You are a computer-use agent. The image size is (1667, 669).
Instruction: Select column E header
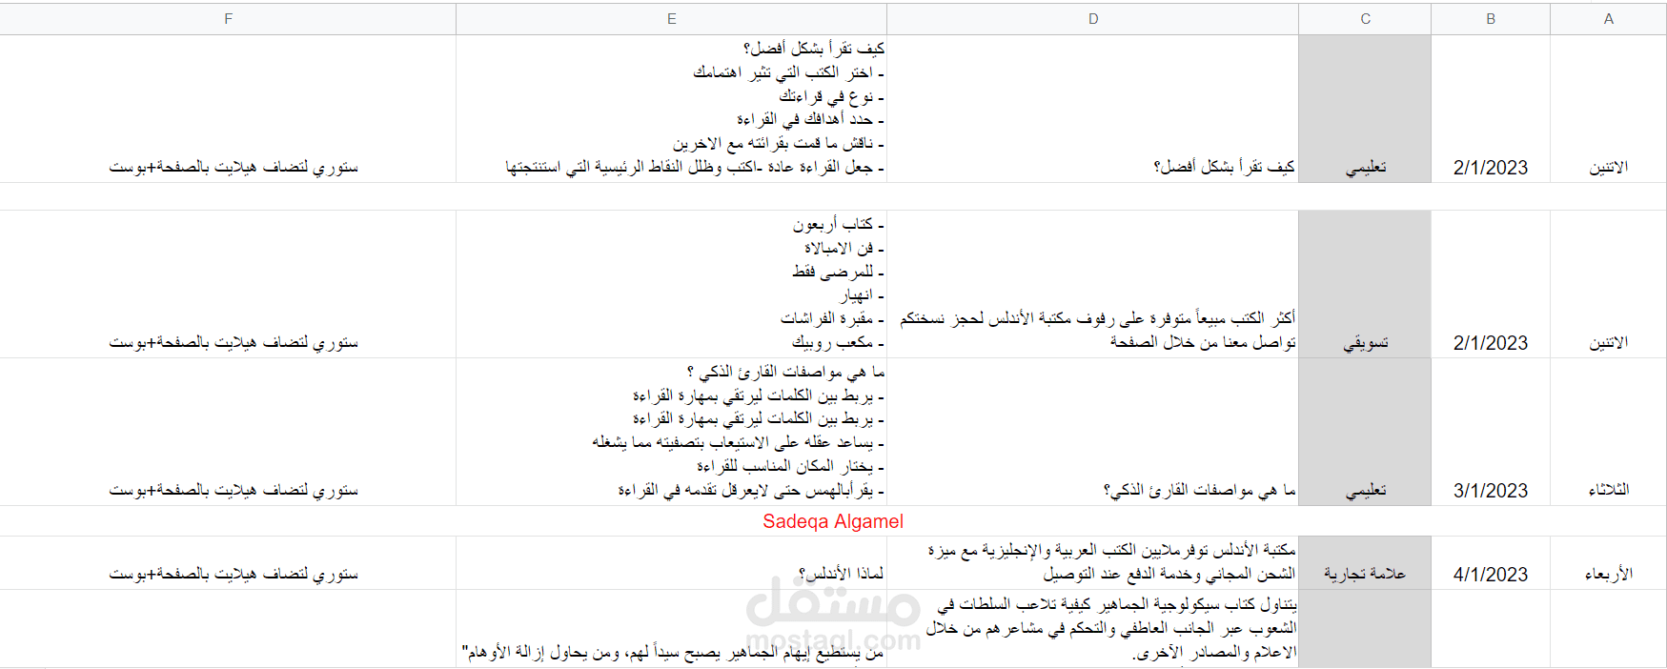coord(672,19)
